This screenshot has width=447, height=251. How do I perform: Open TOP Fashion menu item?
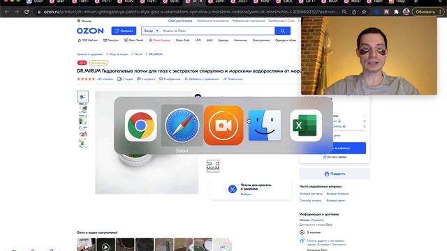(x=87, y=40)
